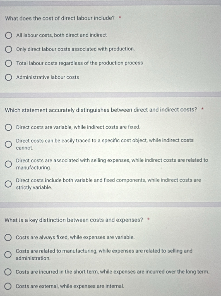221x296 pixels.
Task: Select radio for 'All labour costs, both direct and indirect'
Action: pyautogui.click(x=9, y=35)
